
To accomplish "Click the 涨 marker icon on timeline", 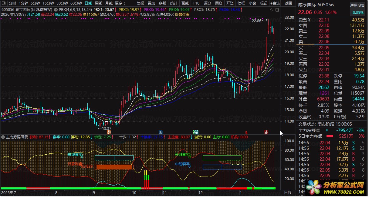I will click(266, 132).
